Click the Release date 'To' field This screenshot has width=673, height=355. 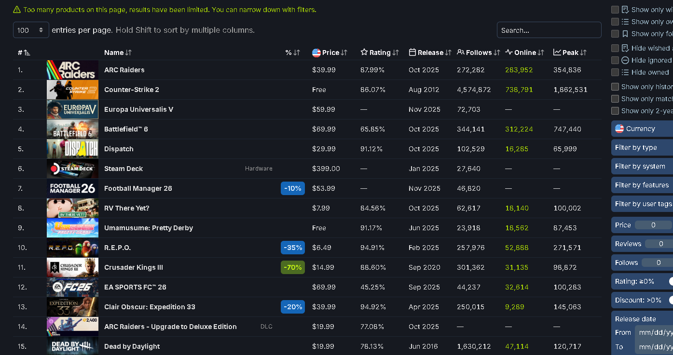(x=654, y=347)
